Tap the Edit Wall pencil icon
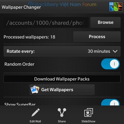 36,113
